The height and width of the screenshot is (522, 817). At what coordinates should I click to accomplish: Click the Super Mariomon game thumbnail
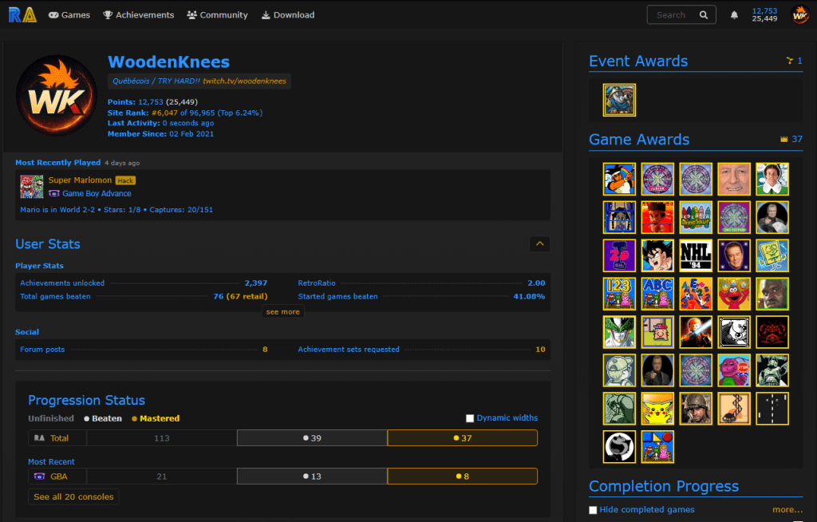pyautogui.click(x=32, y=187)
